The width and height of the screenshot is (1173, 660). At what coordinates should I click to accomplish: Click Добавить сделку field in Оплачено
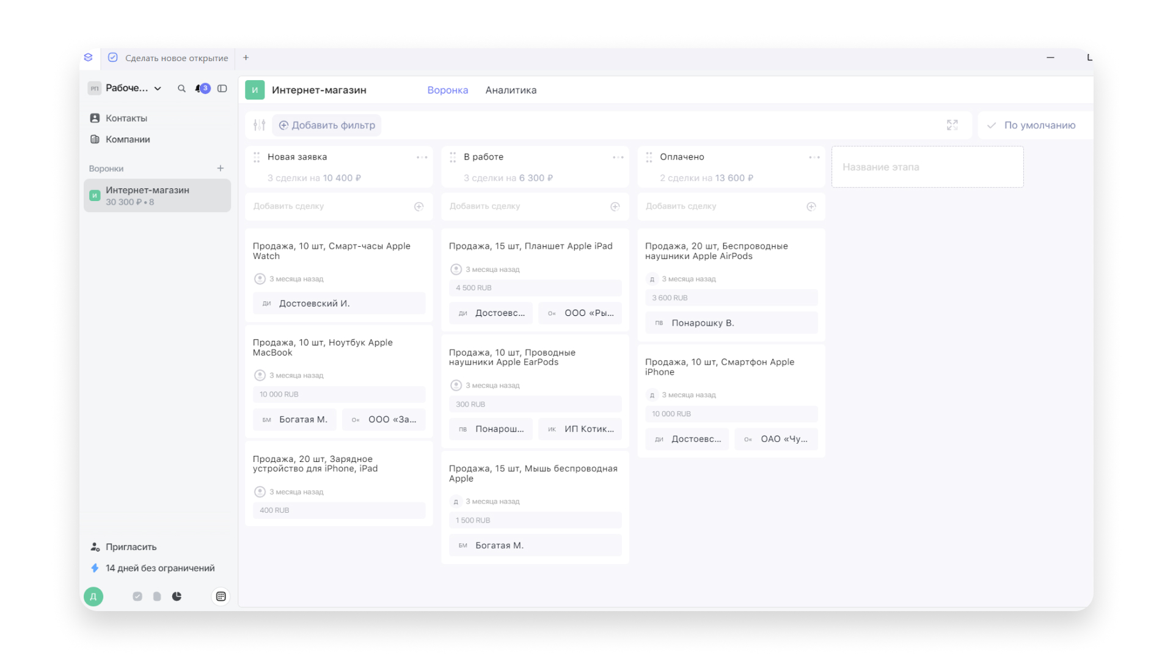click(731, 207)
